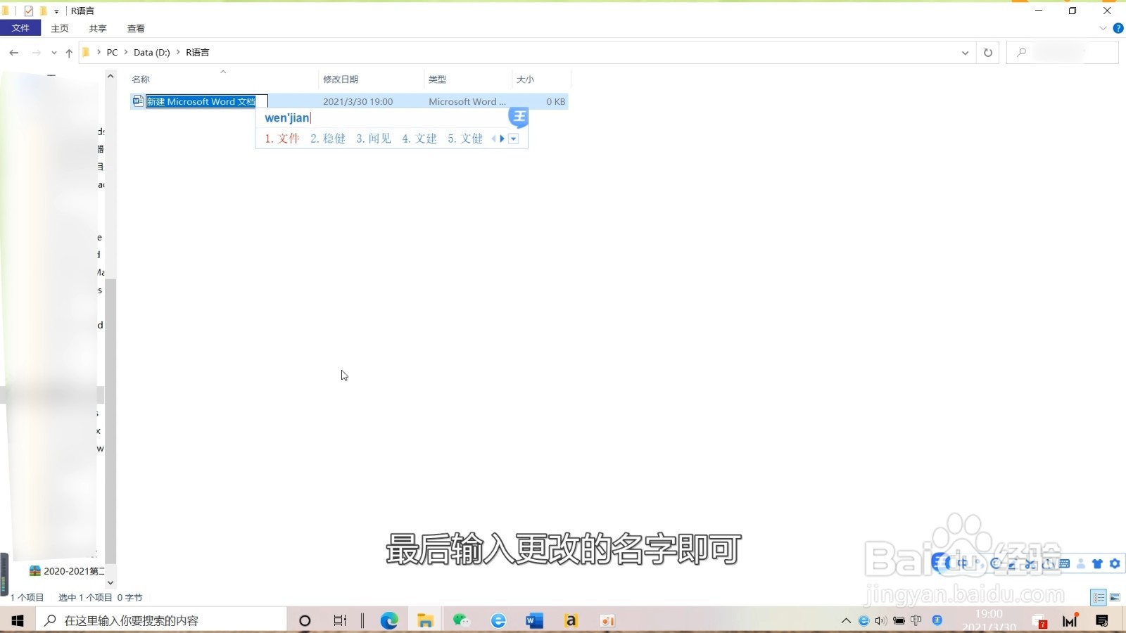Open the 共享 ribbon tab
Viewport: 1126px width, 633px height.
(98, 28)
